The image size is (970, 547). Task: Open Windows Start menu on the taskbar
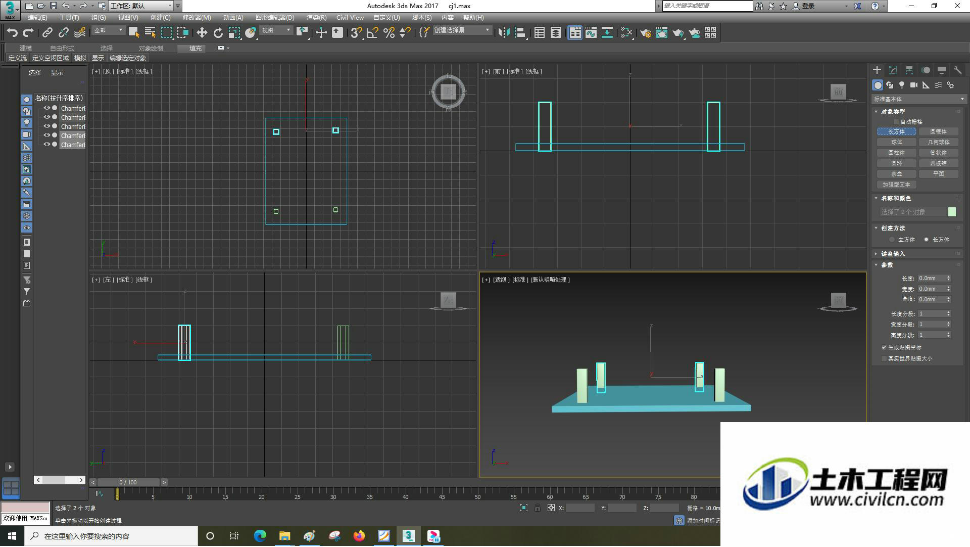12,536
